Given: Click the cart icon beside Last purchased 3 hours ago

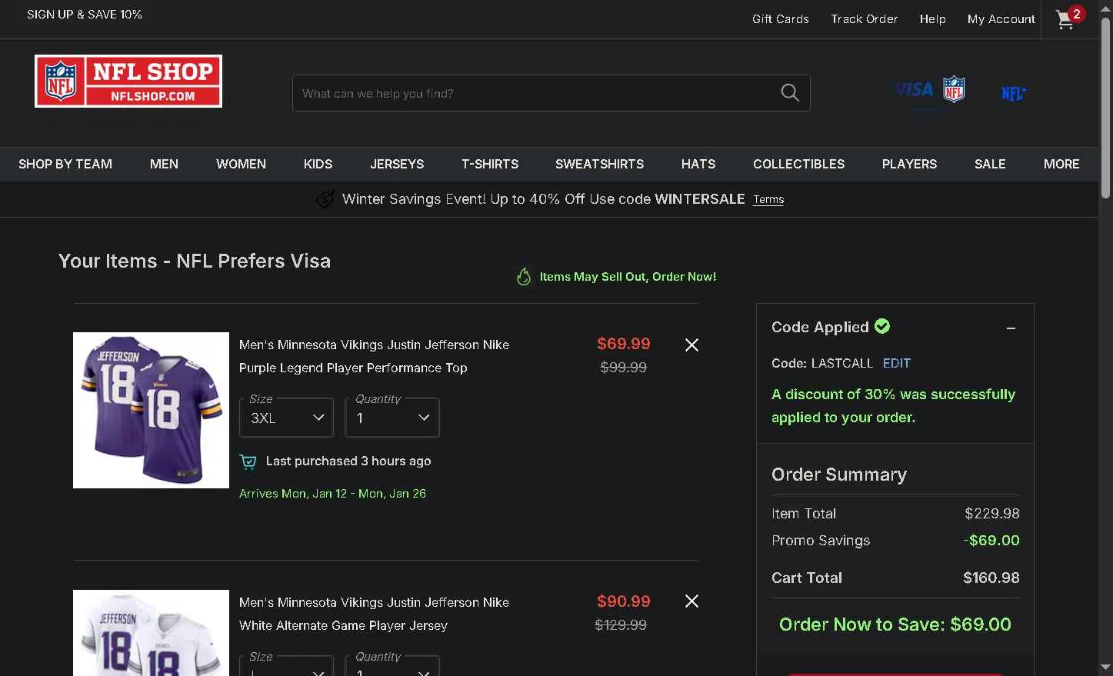Looking at the screenshot, I should click(x=248, y=461).
